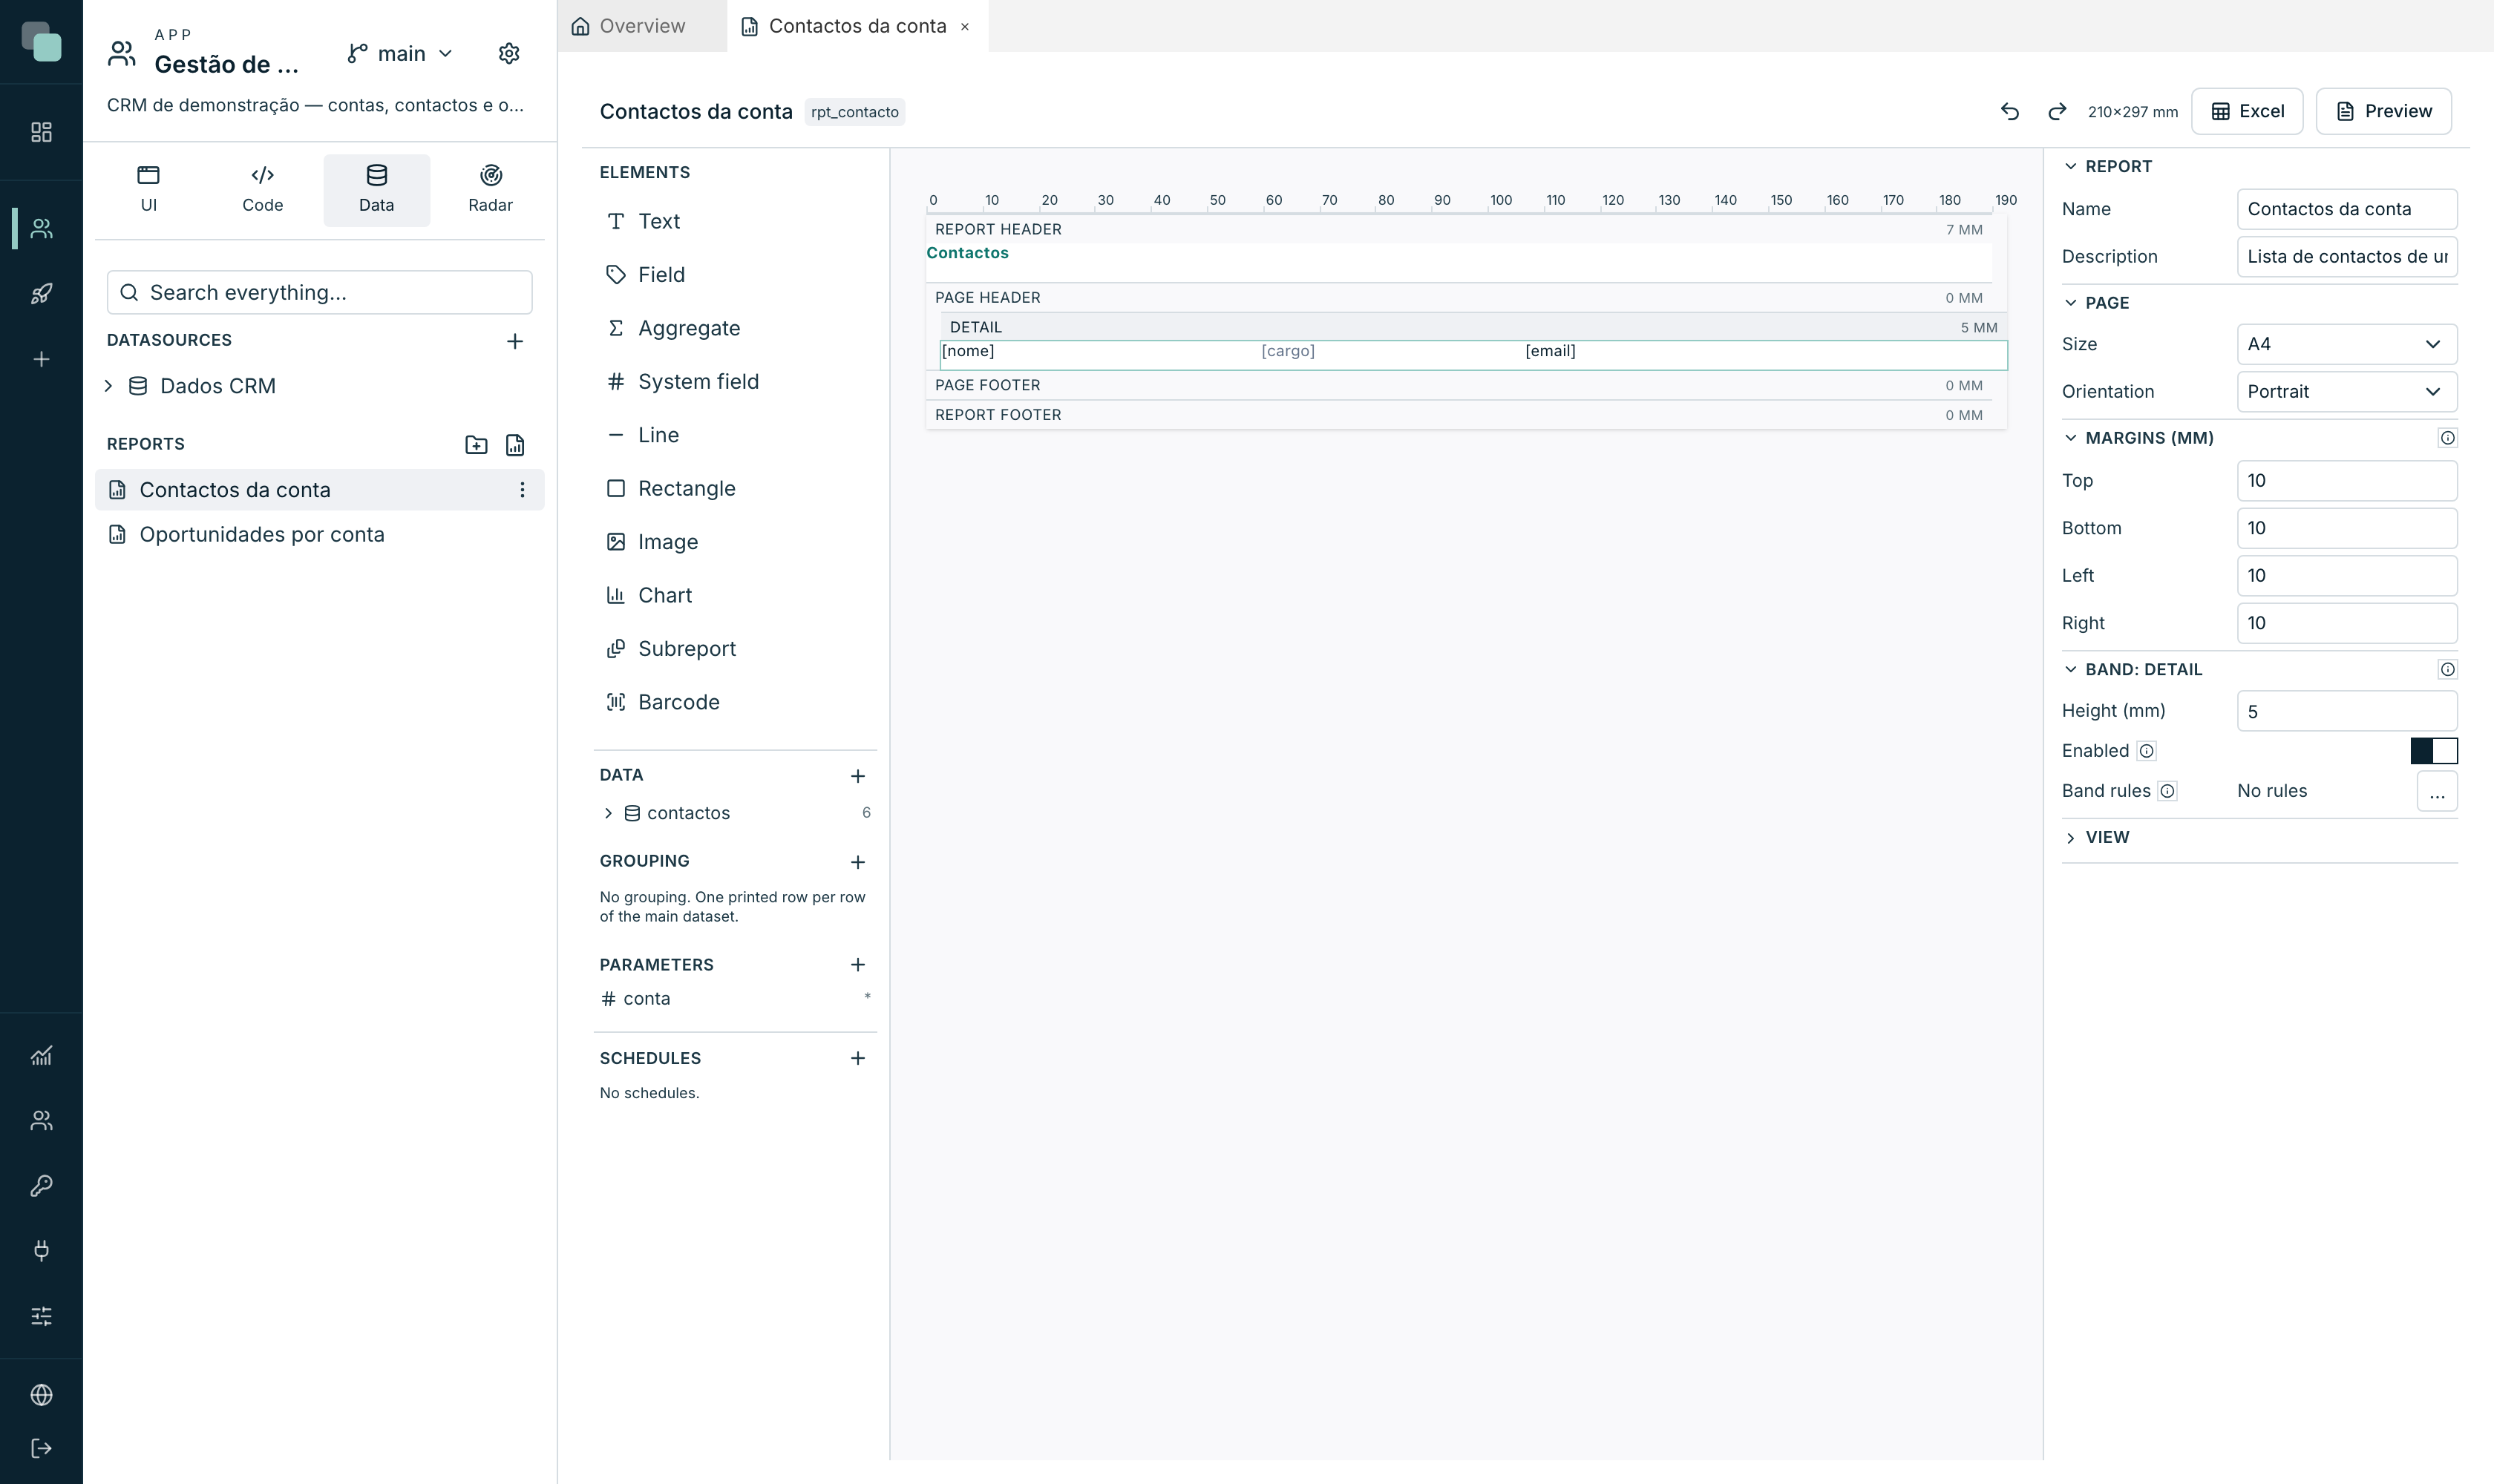Toggle the Enabled switch for Detail band
2494x1484 pixels.
[x=2433, y=751]
